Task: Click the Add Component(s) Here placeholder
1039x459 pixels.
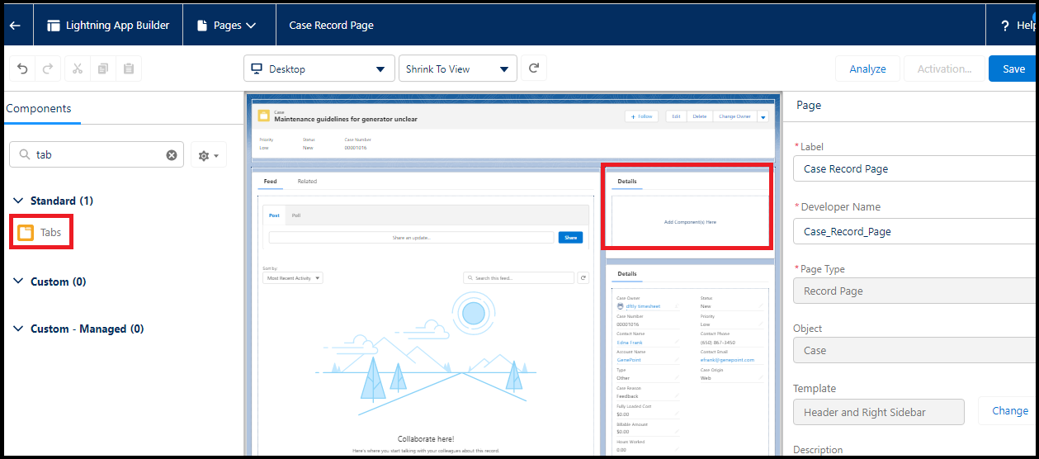Action: (690, 222)
